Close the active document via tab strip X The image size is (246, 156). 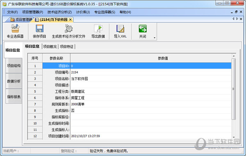click(241, 19)
